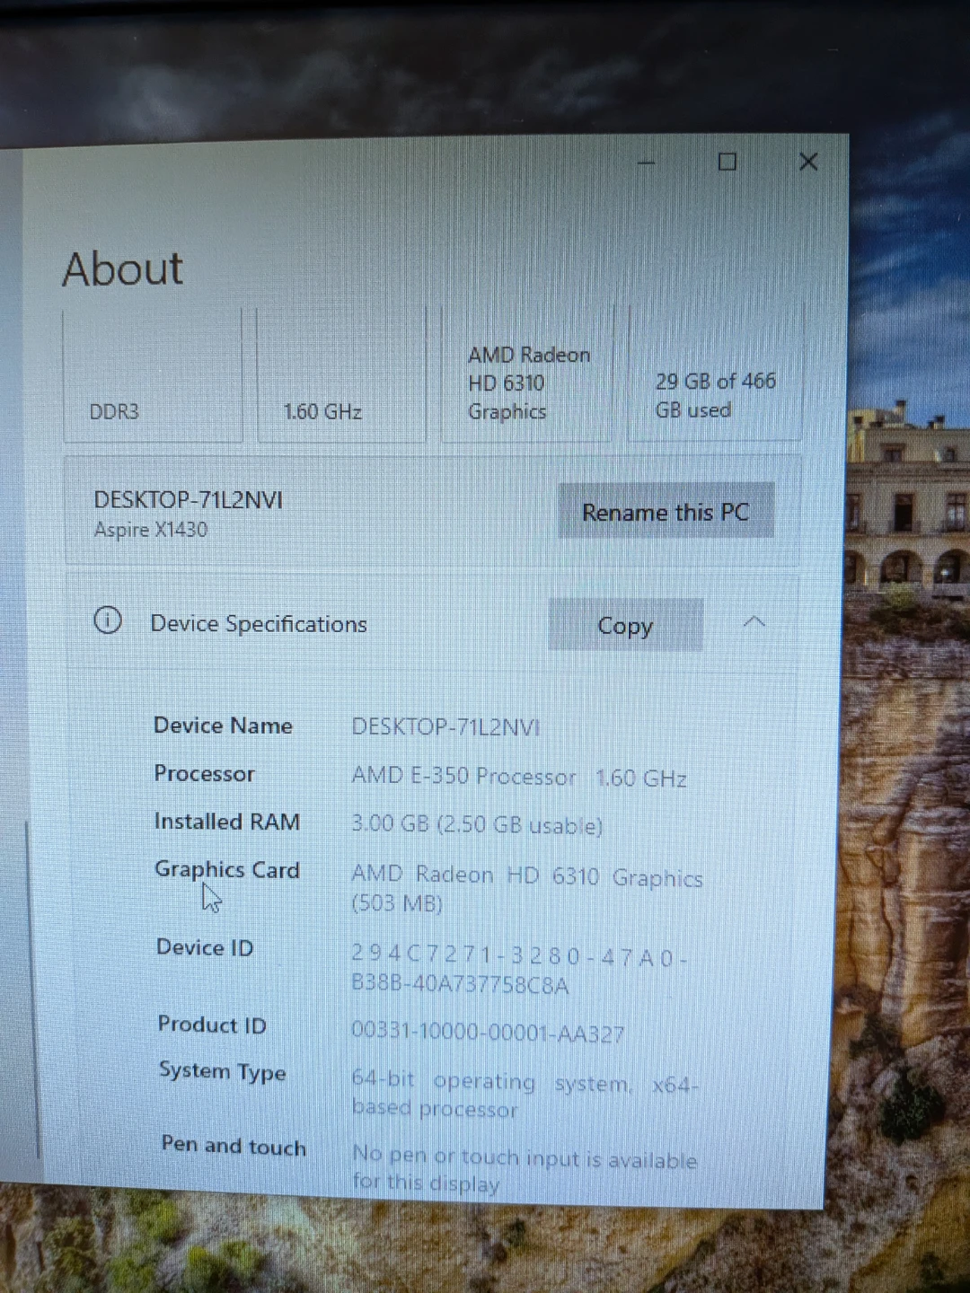Collapse the Device Specifications section chevron

click(x=754, y=622)
